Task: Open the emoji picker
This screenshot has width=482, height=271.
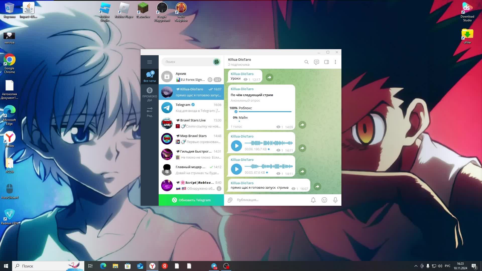Action: [x=324, y=200]
